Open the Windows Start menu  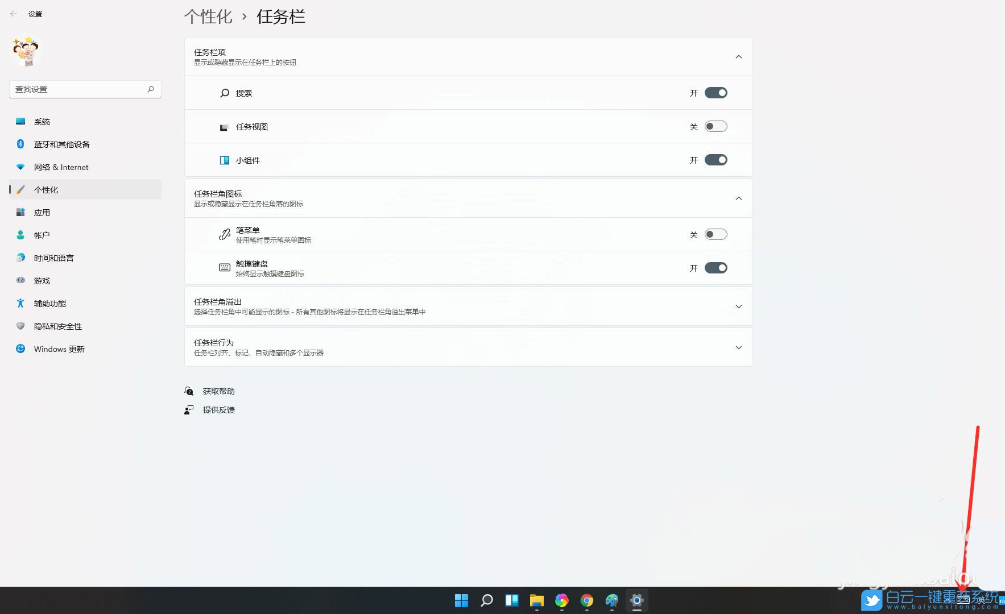pyautogui.click(x=461, y=600)
